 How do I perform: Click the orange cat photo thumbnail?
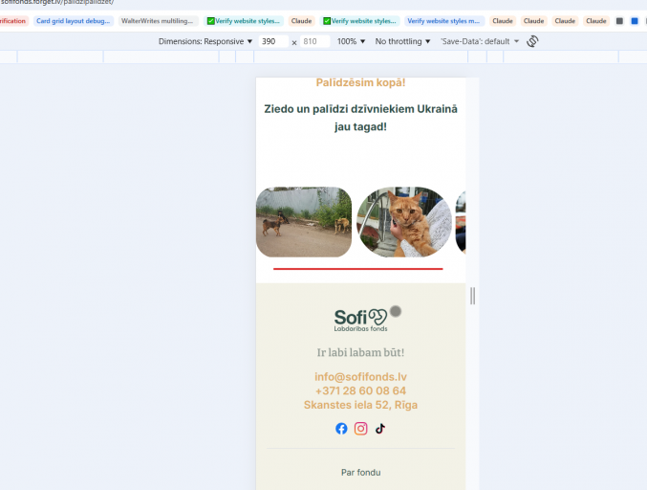[x=404, y=222]
